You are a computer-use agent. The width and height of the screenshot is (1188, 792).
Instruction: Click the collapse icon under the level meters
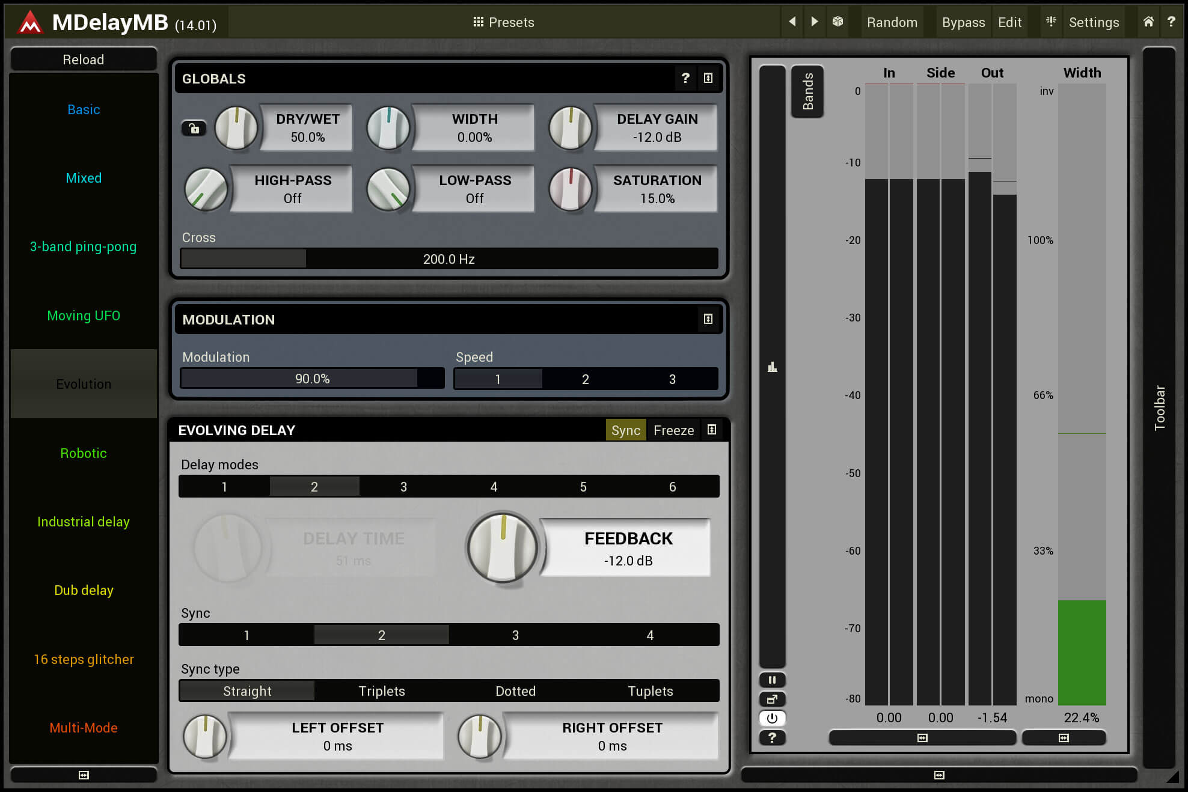[x=922, y=737]
